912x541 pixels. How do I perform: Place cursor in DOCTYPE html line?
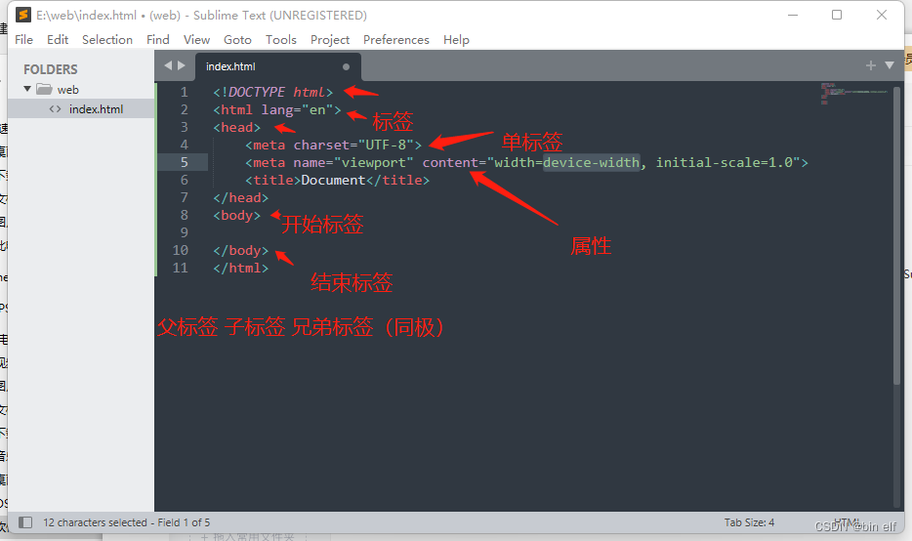pos(272,92)
